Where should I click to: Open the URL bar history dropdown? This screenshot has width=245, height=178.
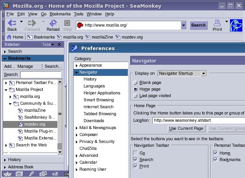(x=184, y=25)
